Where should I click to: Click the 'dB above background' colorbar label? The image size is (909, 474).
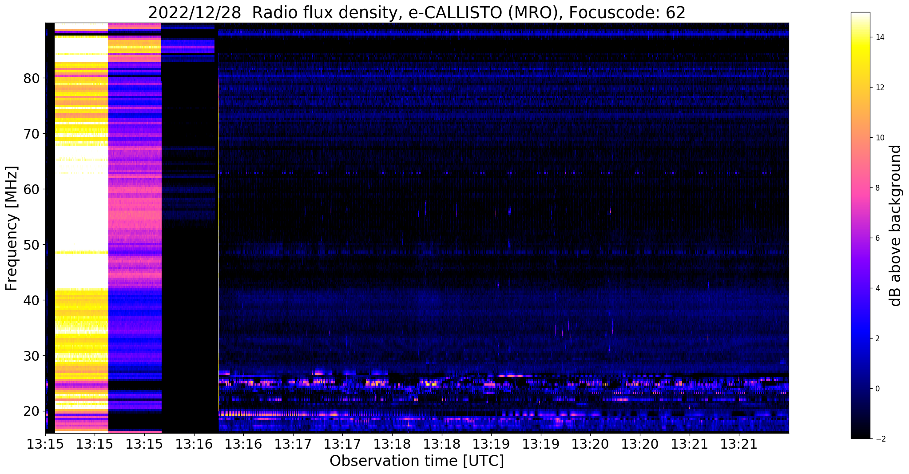[x=896, y=225]
